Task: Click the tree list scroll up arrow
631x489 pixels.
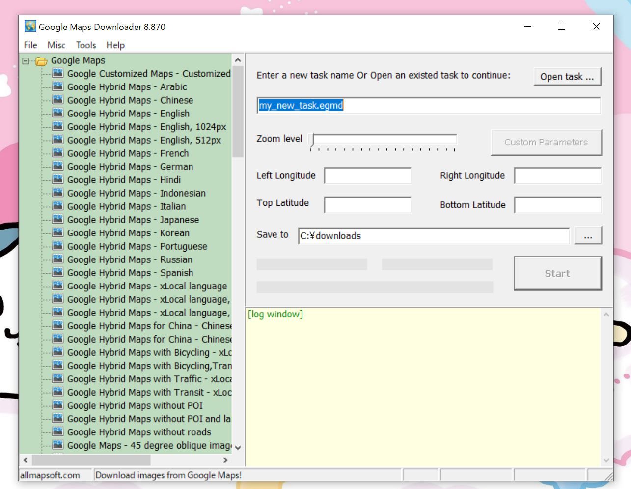Action: click(x=238, y=60)
